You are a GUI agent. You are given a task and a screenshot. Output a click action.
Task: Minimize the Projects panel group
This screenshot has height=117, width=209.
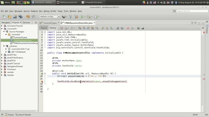[36, 22]
